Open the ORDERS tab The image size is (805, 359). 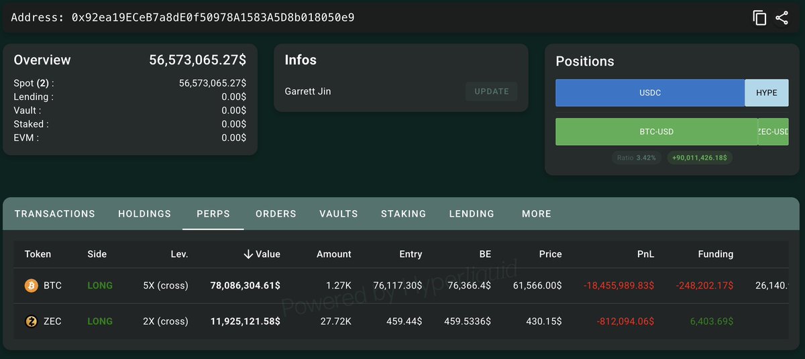click(x=276, y=214)
